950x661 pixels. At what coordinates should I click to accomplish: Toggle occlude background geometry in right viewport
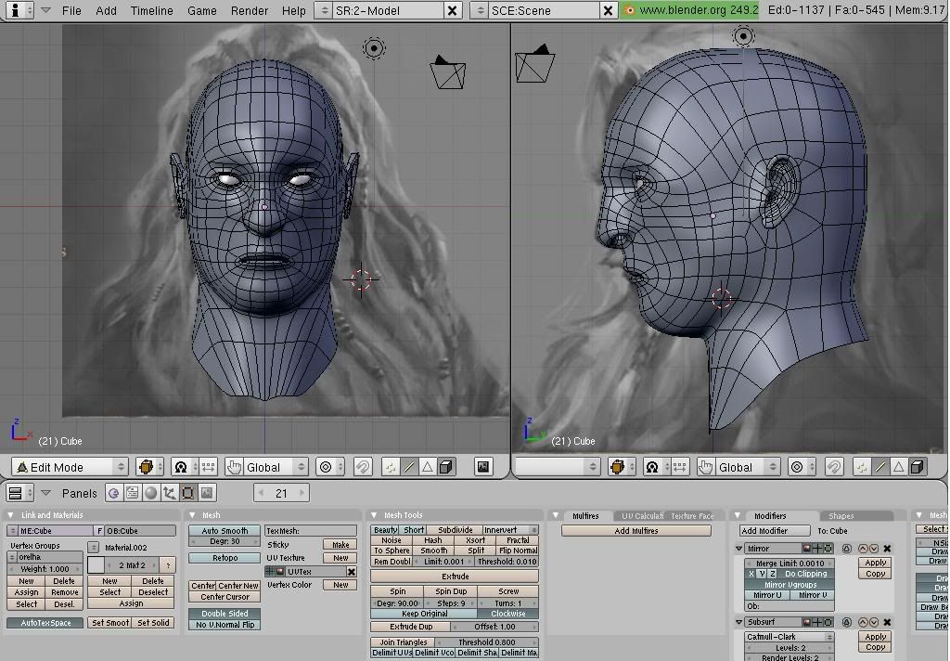[x=918, y=467]
